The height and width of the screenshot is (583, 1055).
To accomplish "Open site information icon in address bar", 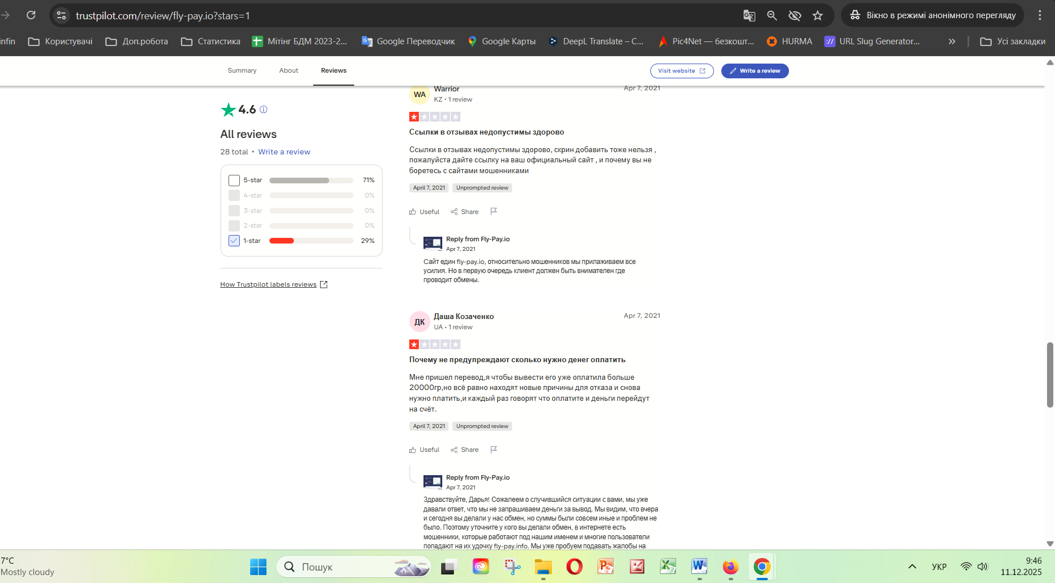I will (x=61, y=15).
